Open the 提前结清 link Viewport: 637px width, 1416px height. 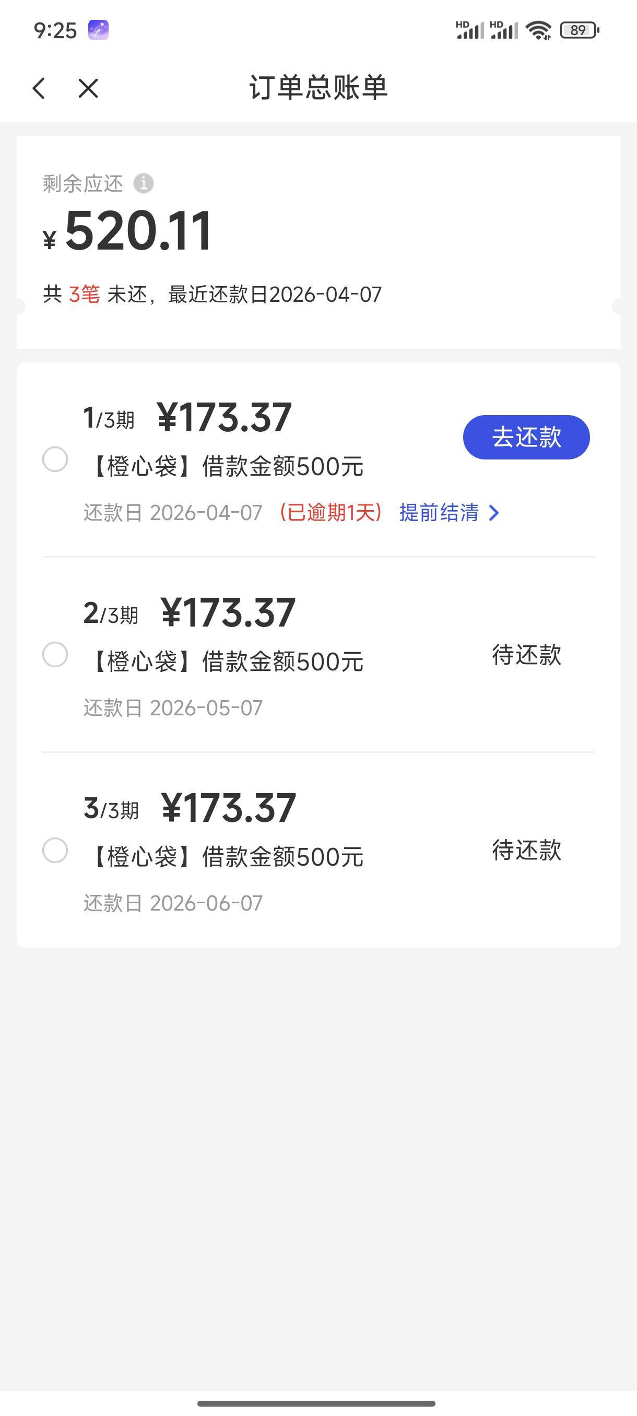[x=439, y=512]
